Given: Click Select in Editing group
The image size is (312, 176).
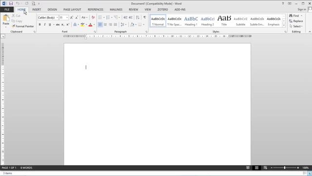Looking at the screenshot, I should pyautogui.click(x=296, y=26).
